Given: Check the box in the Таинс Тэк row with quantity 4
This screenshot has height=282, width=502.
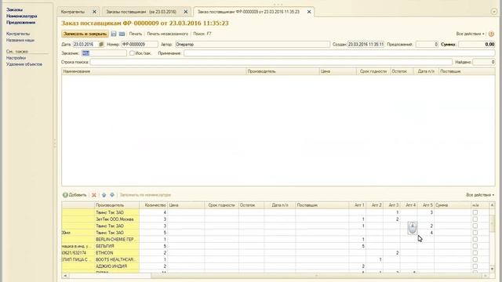Looking at the screenshot, I should pos(475,212).
